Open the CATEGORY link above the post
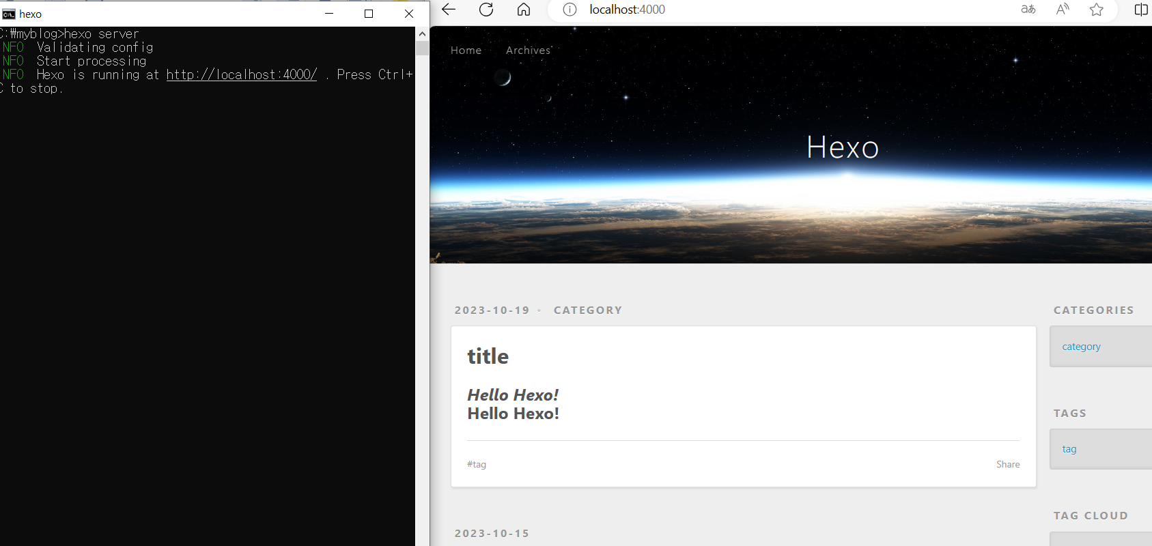This screenshot has height=546, width=1152. (588, 311)
